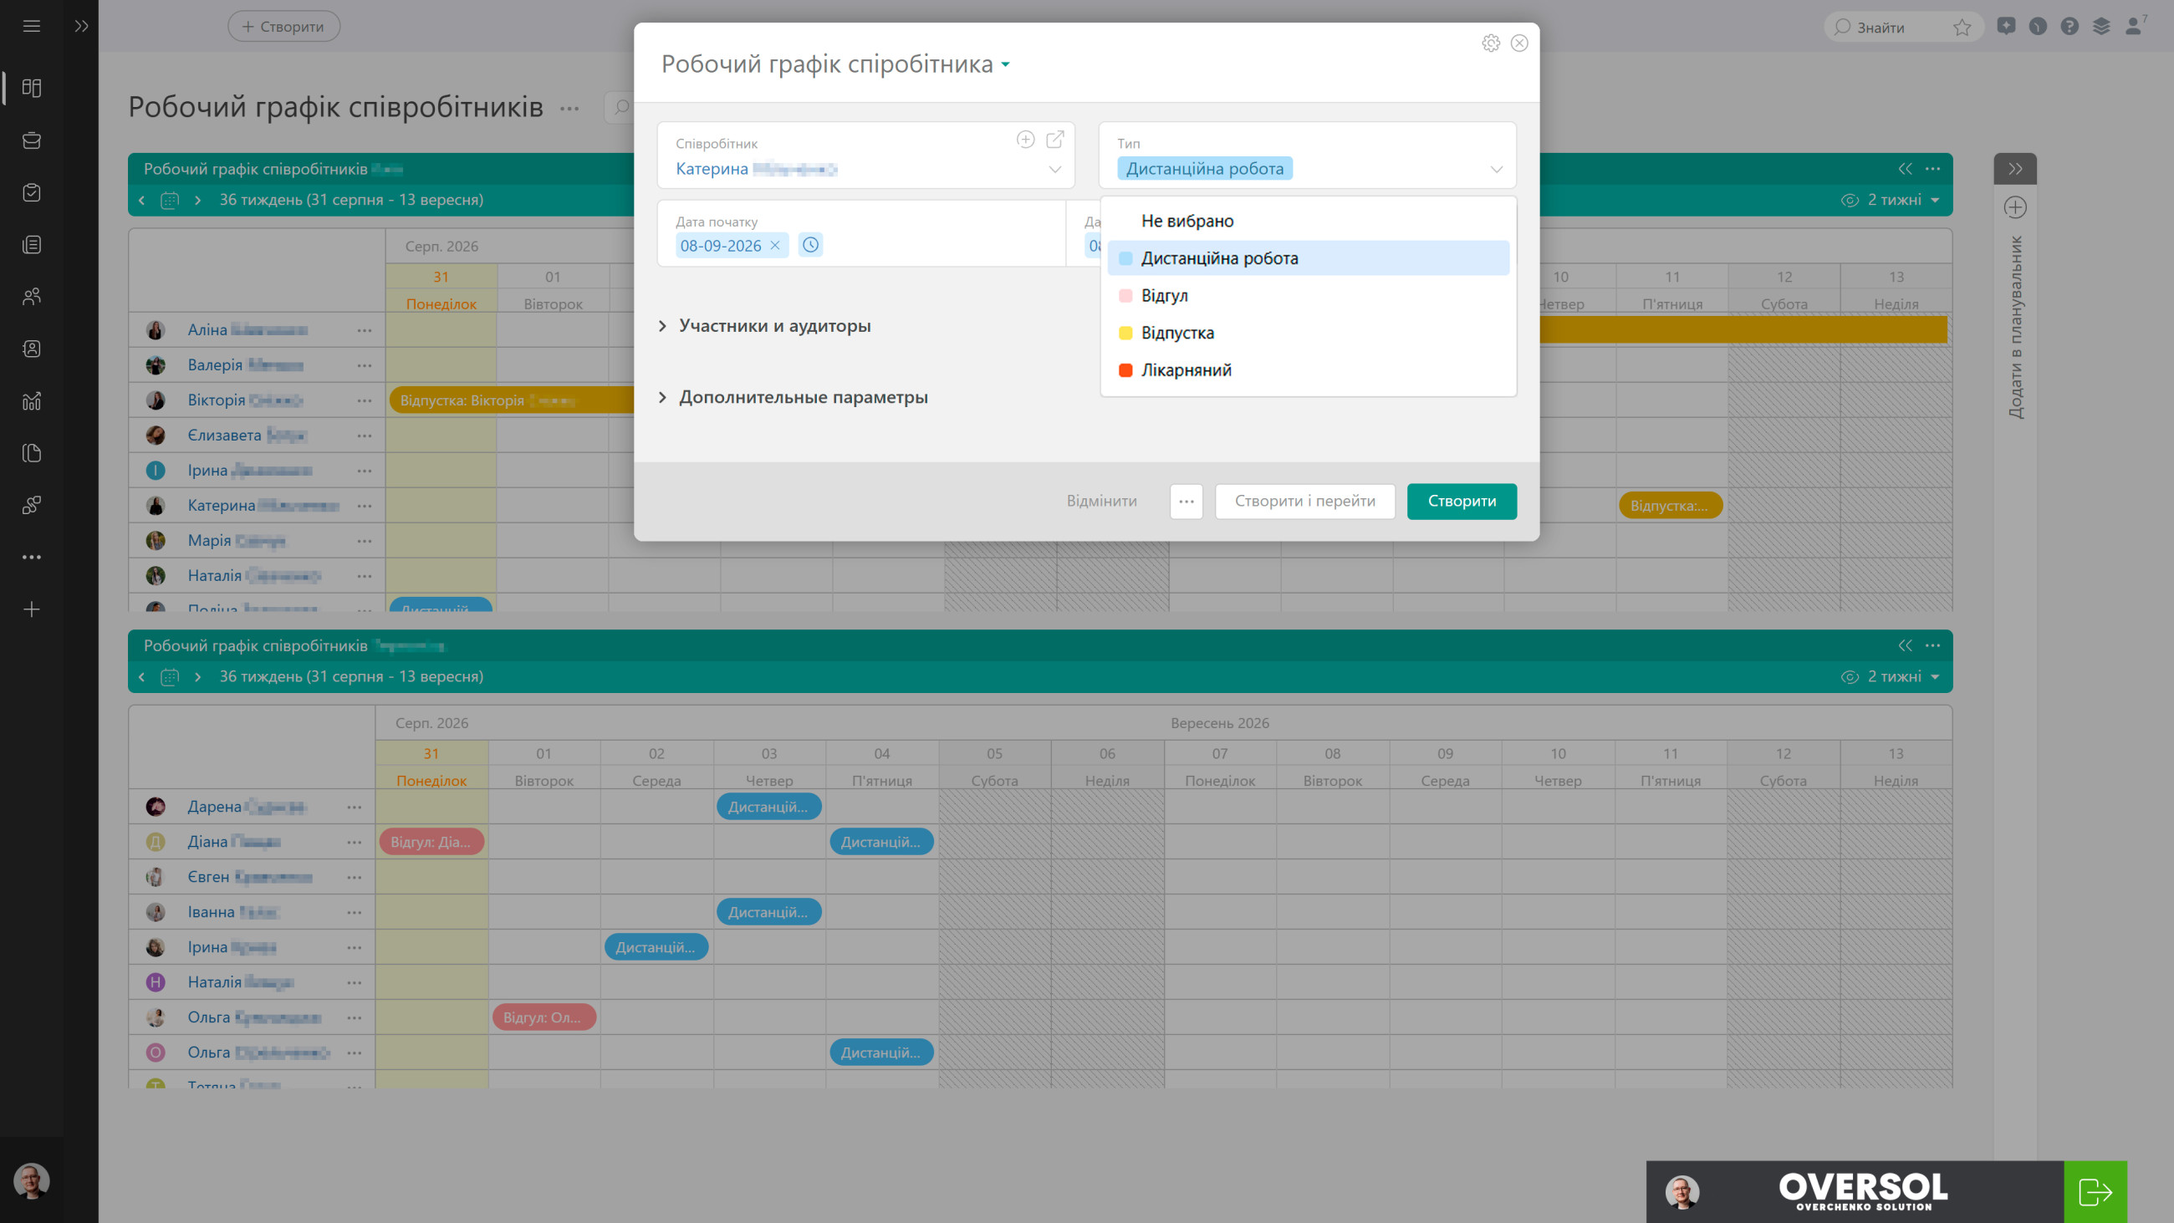Screen dimensions: 2174x1223
Task: Click the plus icon in Співробітник field
Action: tap(1025, 140)
